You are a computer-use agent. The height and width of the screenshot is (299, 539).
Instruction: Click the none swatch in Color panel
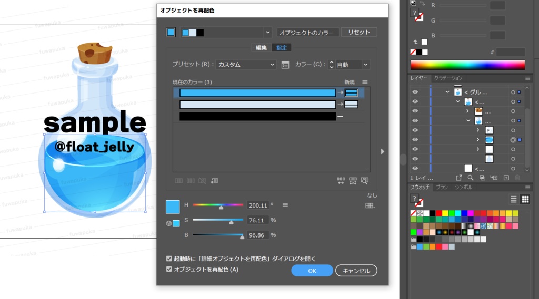tap(413, 52)
